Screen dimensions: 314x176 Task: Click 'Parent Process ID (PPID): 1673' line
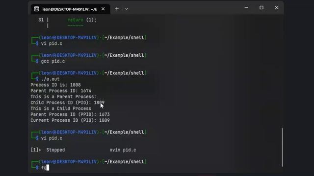[x=70, y=114]
